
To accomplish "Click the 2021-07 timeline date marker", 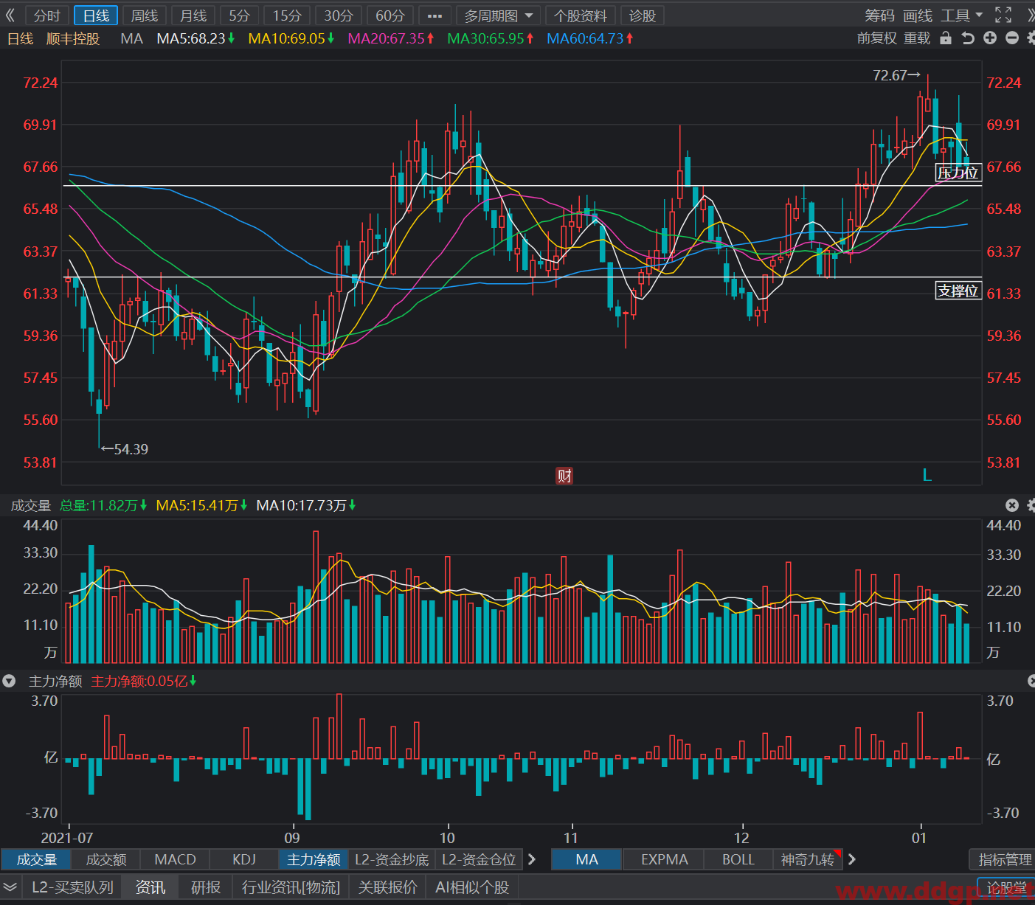I will point(67,838).
